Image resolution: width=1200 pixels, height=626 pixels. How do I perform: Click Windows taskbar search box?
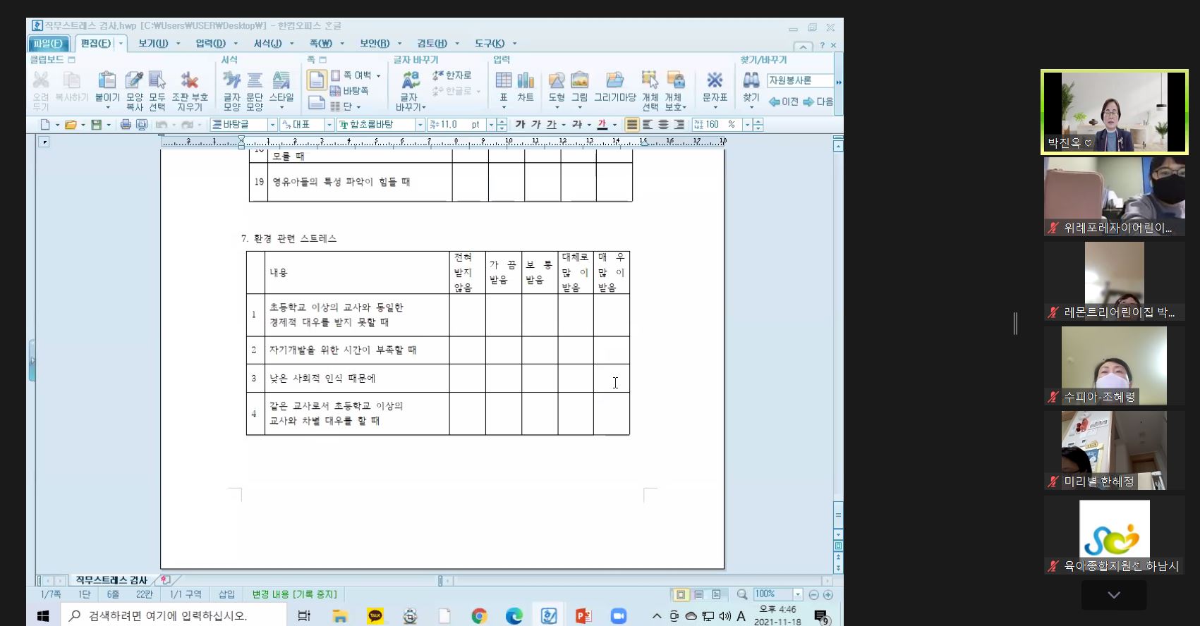pyautogui.click(x=174, y=616)
